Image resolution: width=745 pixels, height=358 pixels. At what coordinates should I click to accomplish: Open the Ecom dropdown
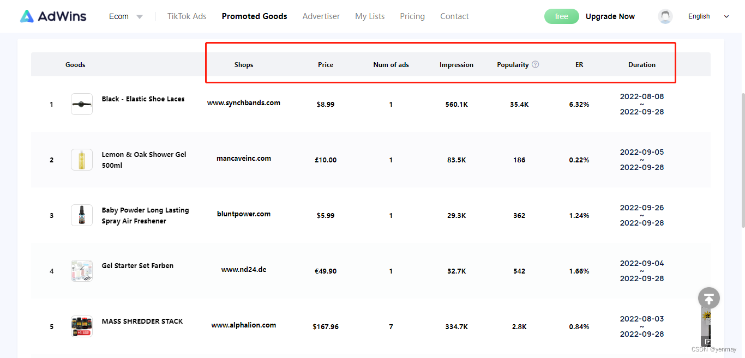tap(125, 16)
